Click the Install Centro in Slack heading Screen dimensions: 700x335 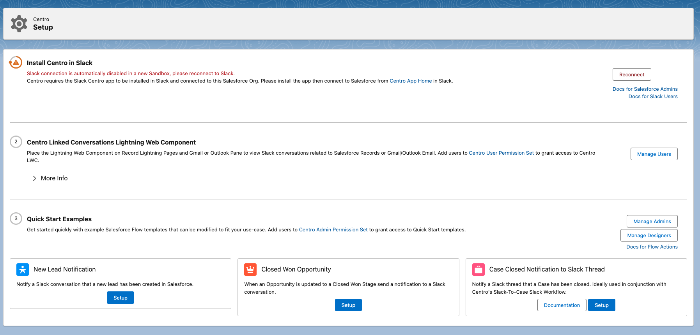(60, 63)
